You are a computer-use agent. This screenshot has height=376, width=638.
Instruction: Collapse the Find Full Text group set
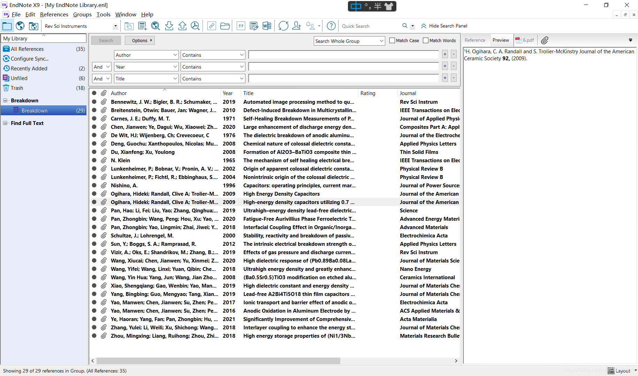click(5, 123)
